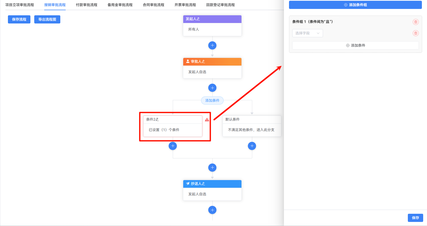Click plus icon below 审批人 node
This screenshot has height=226, width=427.
[212, 88]
